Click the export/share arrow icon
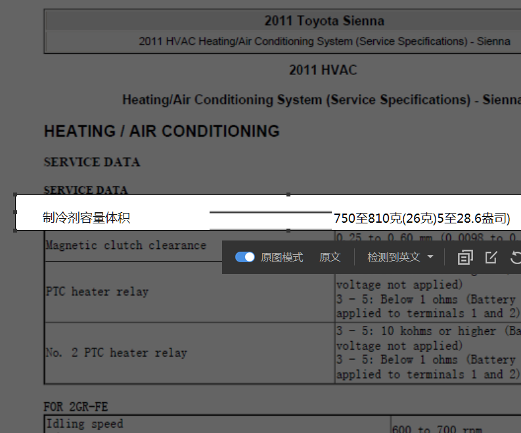 coord(491,257)
